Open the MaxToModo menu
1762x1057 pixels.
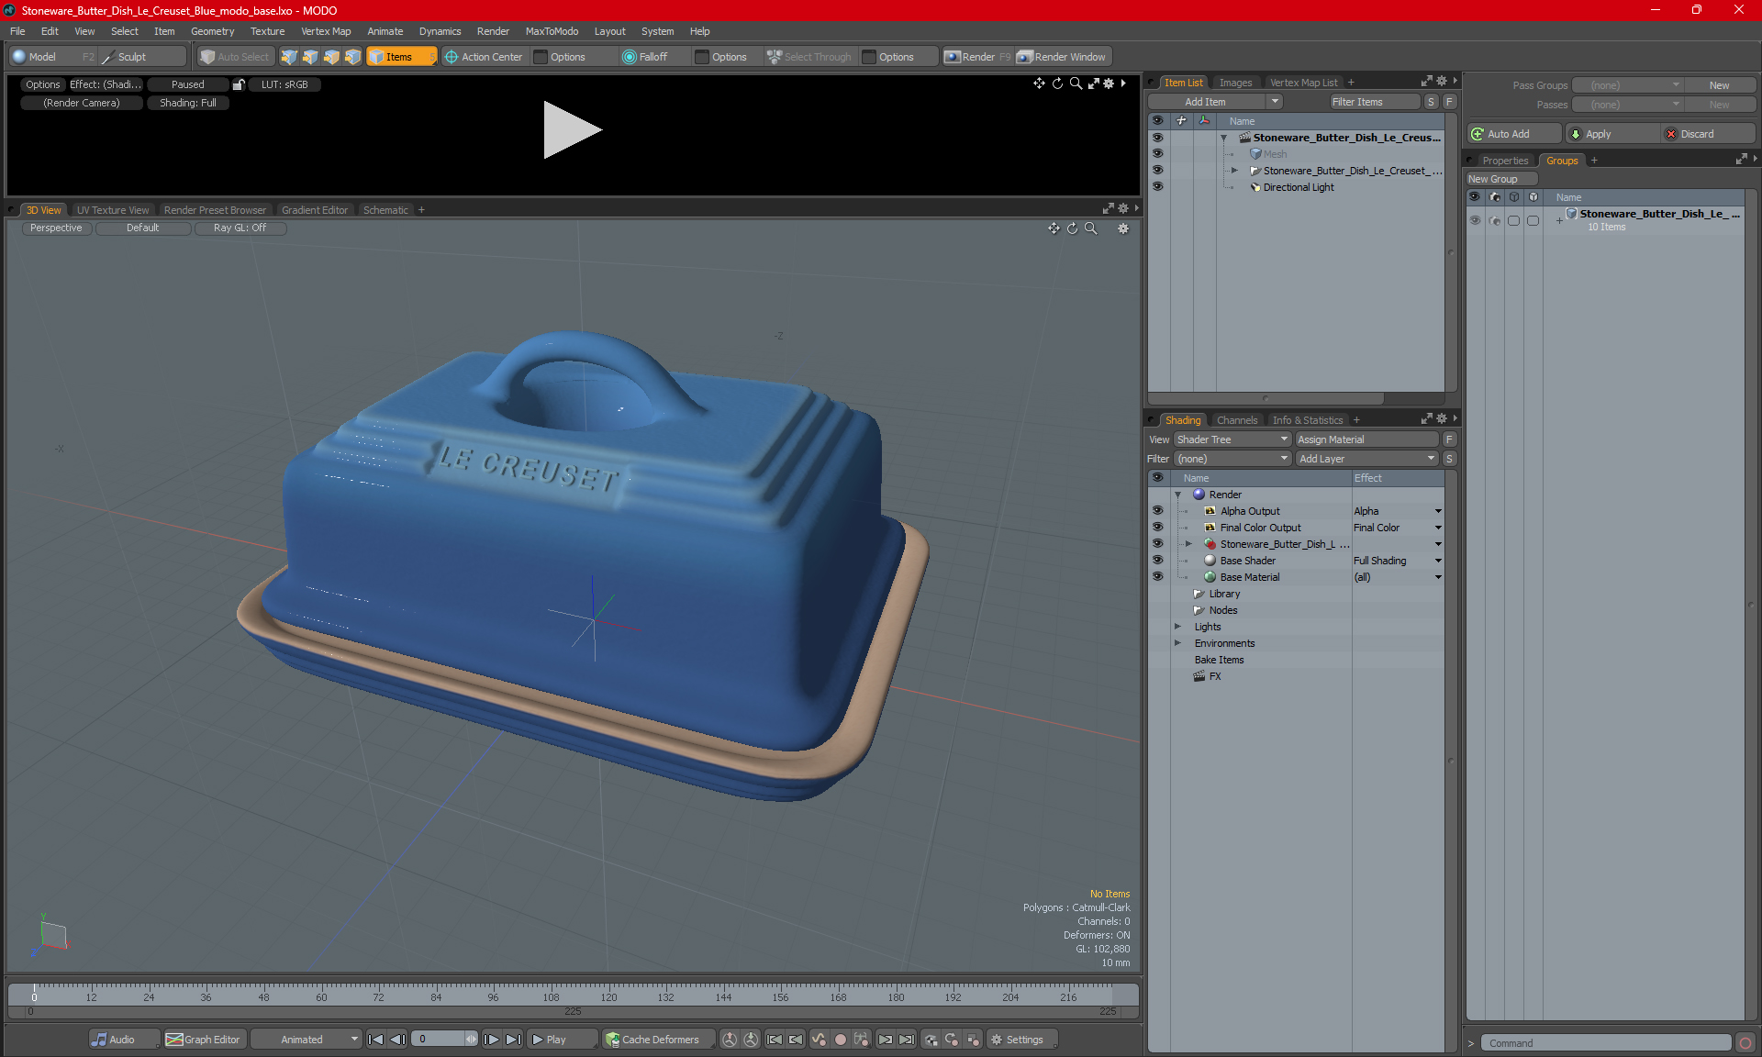[552, 31]
